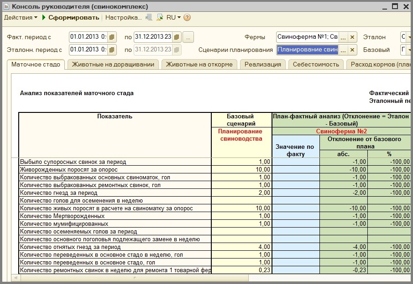Expand the Эталон combo box
The height and width of the screenshot is (284, 413).
point(409,37)
